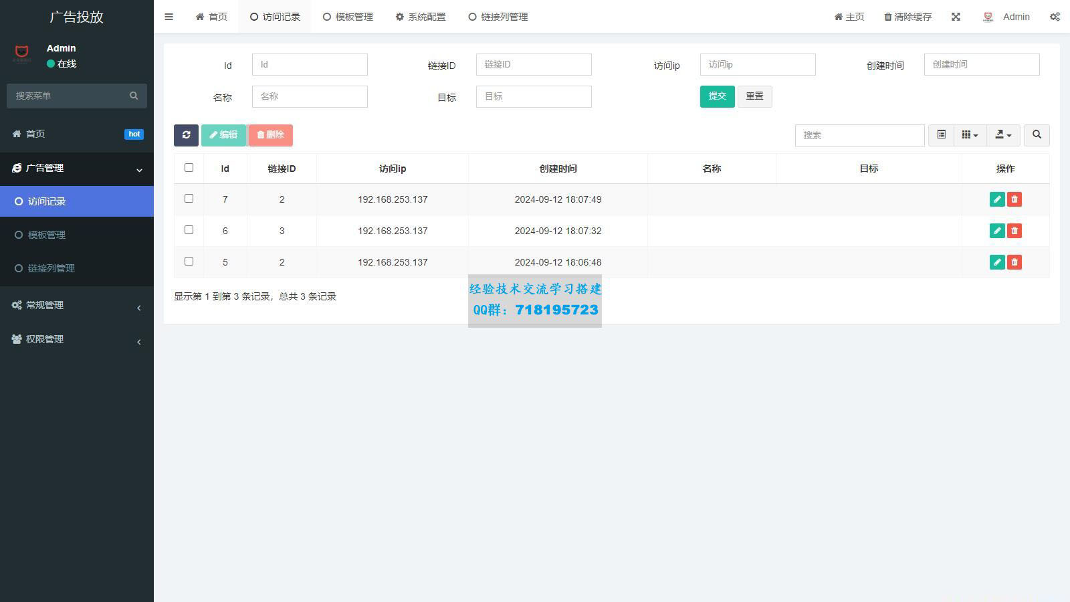Focus the 名称 filter input field
The image size is (1070, 602).
coord(310,96)
